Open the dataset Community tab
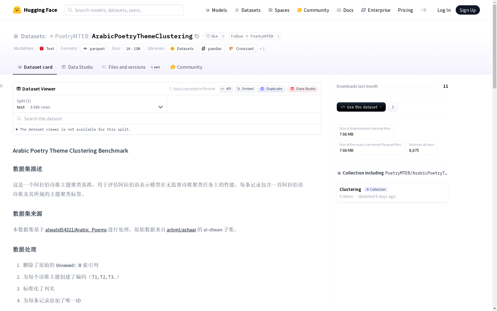The height and width of the screenshot is (311, 497). 186,67
